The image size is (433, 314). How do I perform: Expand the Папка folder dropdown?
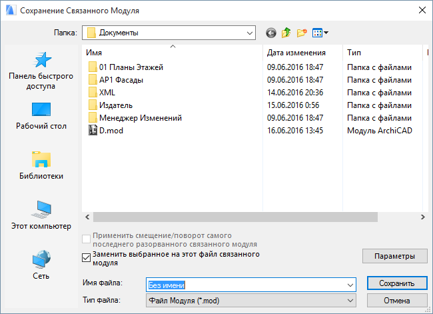249,32
